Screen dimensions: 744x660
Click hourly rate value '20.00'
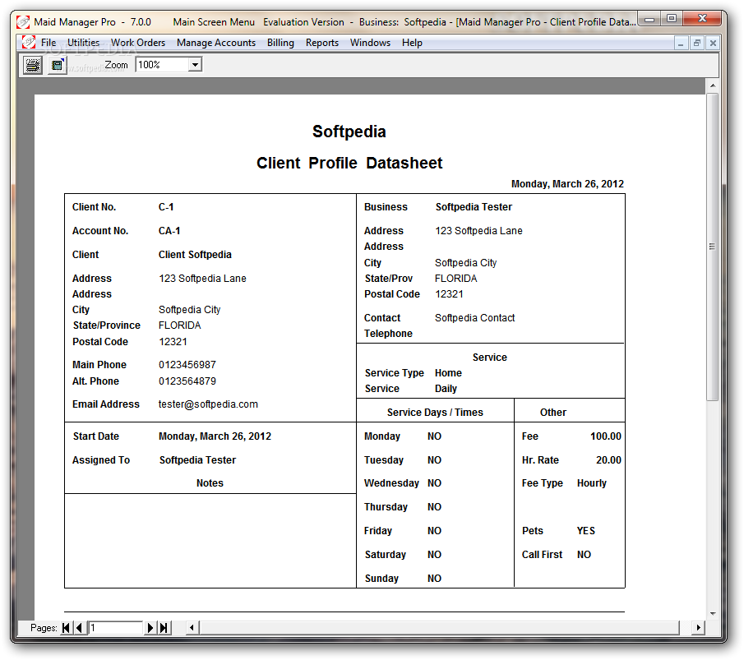(609, 460)
